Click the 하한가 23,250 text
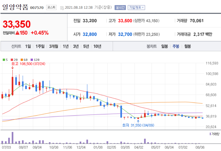 146,34
